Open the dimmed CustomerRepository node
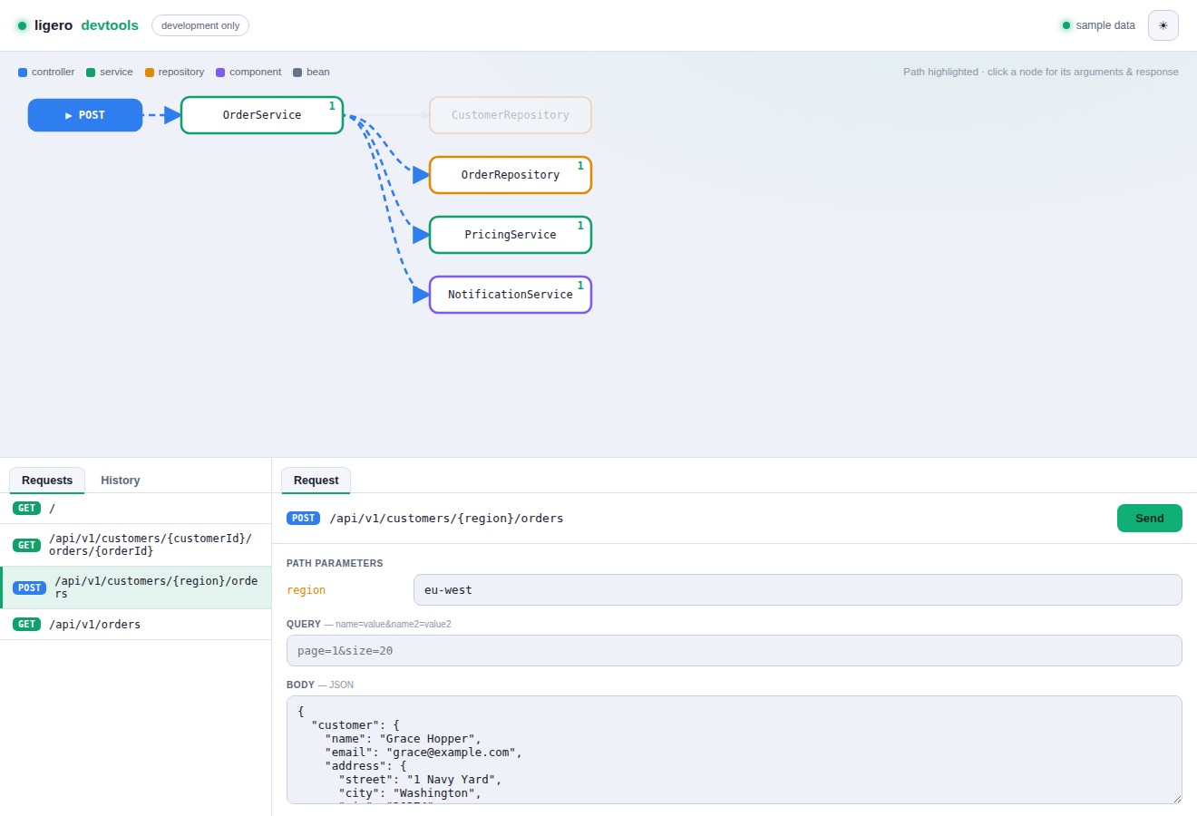The height and width of the screenshot is (816, 1197). point(511,115)
